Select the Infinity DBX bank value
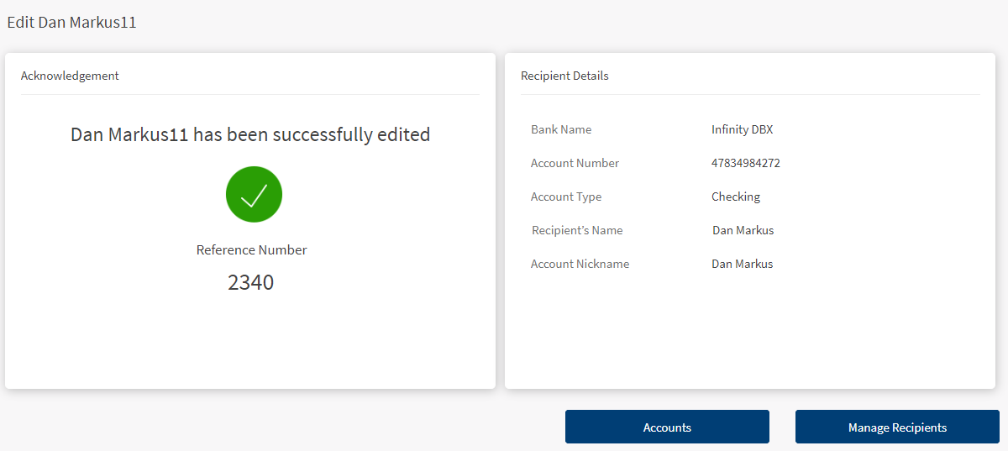 pos(742,129)
